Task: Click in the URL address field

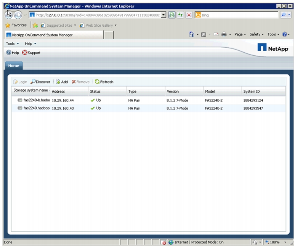Action: click(98, 15)
